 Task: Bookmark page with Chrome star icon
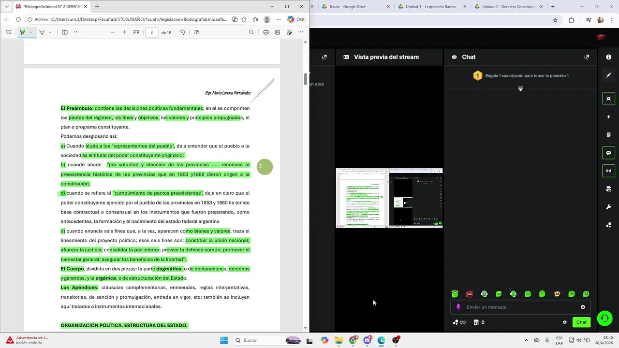[555, 20]
